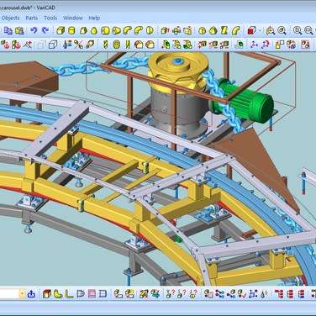The image size is (316, 316).
Task: Click the greyed-out cube icon in second toolbar
Action: coord(41,45)
